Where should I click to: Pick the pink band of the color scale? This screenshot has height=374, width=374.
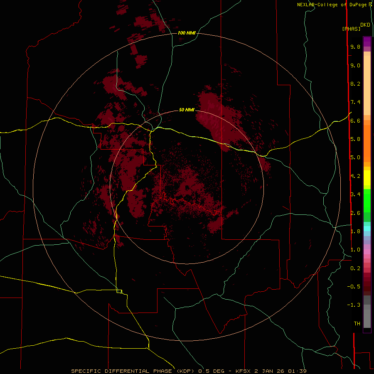click(367, 252)
